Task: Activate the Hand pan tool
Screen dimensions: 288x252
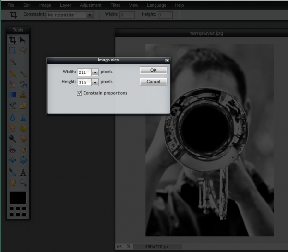Action: point(12,182)
